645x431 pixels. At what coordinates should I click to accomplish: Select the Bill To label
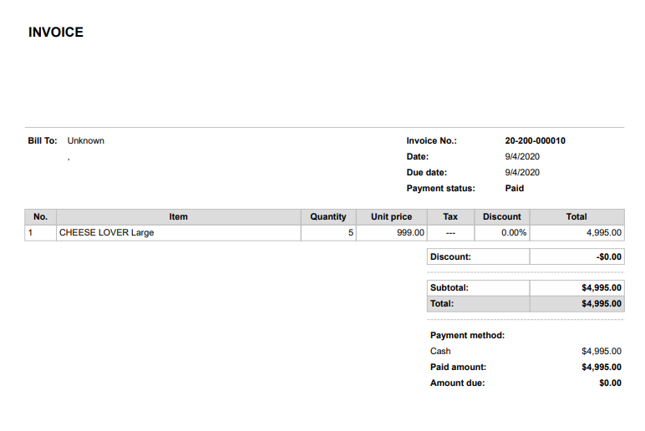[43, 140]
